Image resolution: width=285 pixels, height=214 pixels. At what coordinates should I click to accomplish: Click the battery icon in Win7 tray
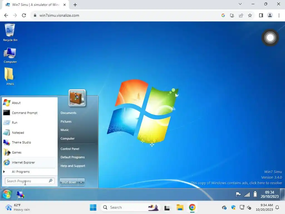pos(255,194)
